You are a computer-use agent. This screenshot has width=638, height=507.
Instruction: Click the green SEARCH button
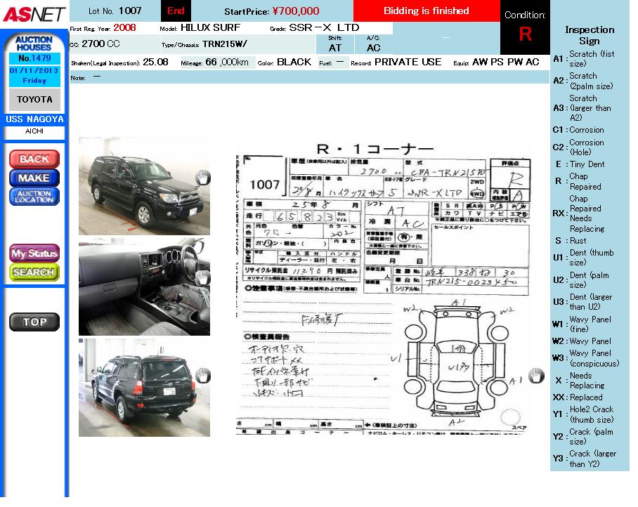[34, 272]
